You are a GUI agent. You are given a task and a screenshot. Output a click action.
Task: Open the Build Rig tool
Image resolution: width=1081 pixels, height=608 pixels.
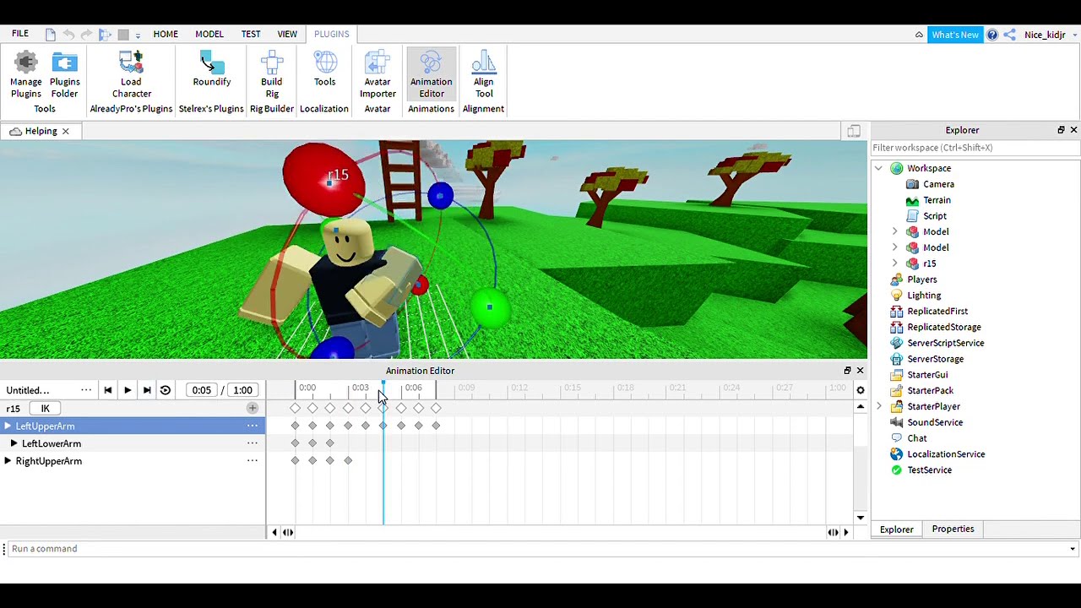(272, 74)
